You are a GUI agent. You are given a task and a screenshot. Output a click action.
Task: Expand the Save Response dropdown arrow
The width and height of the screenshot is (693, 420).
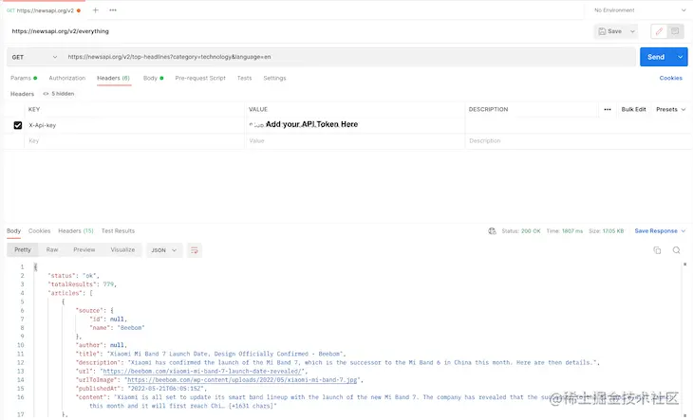click(684, 230)
